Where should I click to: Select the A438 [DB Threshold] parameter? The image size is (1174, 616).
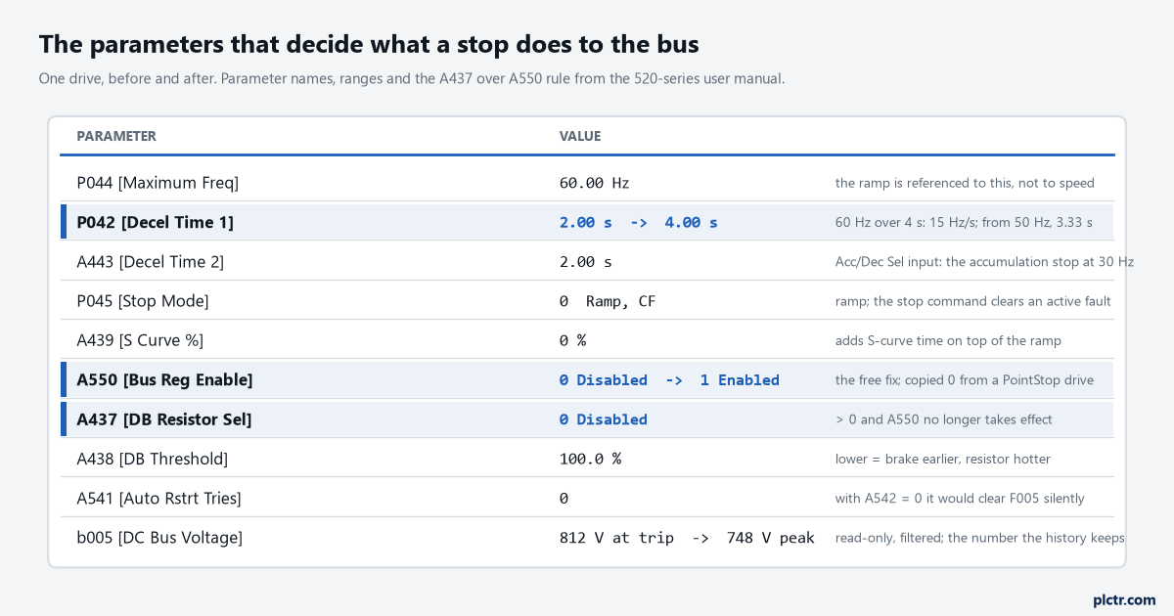click(x=153, y=459)
